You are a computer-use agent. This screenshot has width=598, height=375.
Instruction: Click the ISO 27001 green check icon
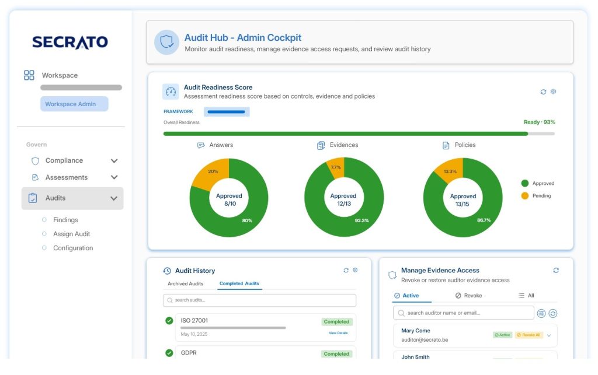pos(169,321)
